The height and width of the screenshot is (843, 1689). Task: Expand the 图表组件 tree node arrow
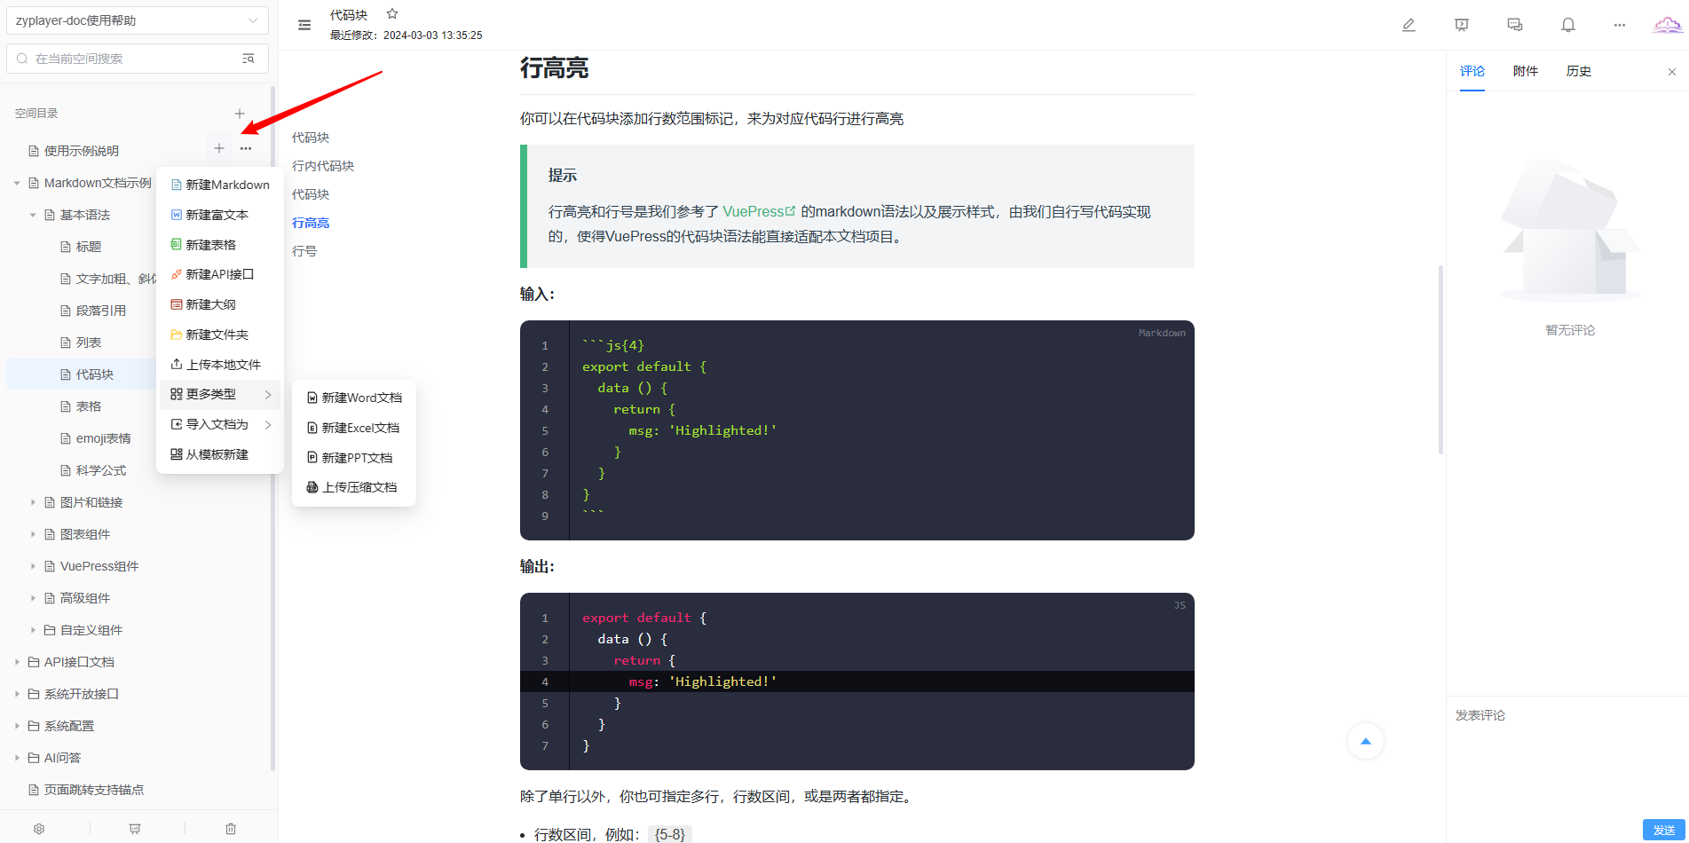click(33, 534)
